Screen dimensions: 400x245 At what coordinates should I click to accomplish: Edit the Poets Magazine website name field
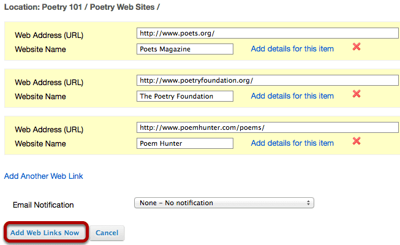click(185, 49)
